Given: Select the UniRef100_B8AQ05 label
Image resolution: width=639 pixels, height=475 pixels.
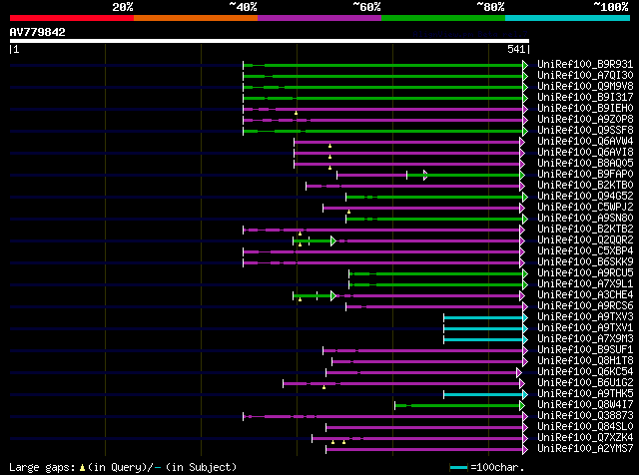Looking at the screenshot, I should point(585,164).
